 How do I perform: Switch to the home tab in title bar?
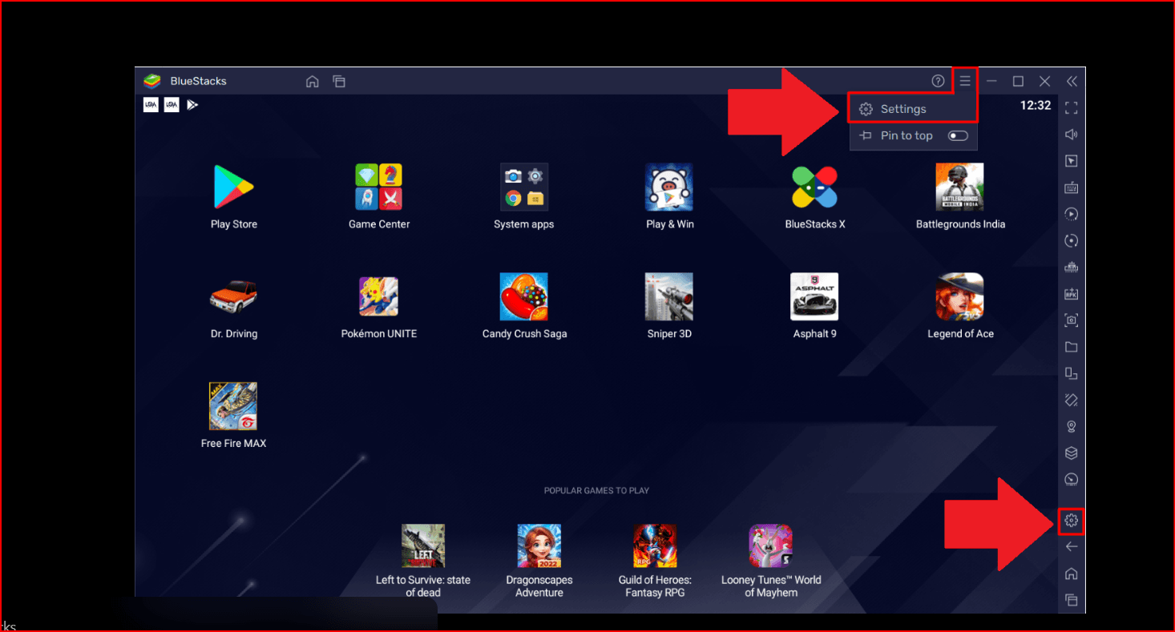(313, 81)
